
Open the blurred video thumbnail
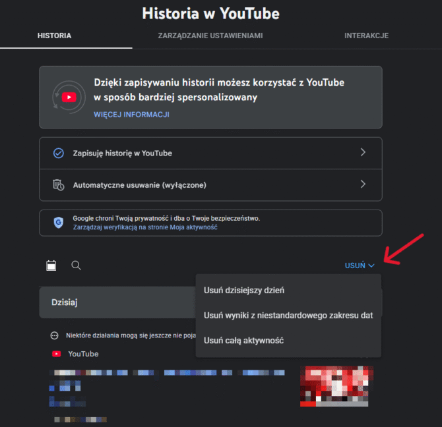pyautogui.click(x=336, y=385)
